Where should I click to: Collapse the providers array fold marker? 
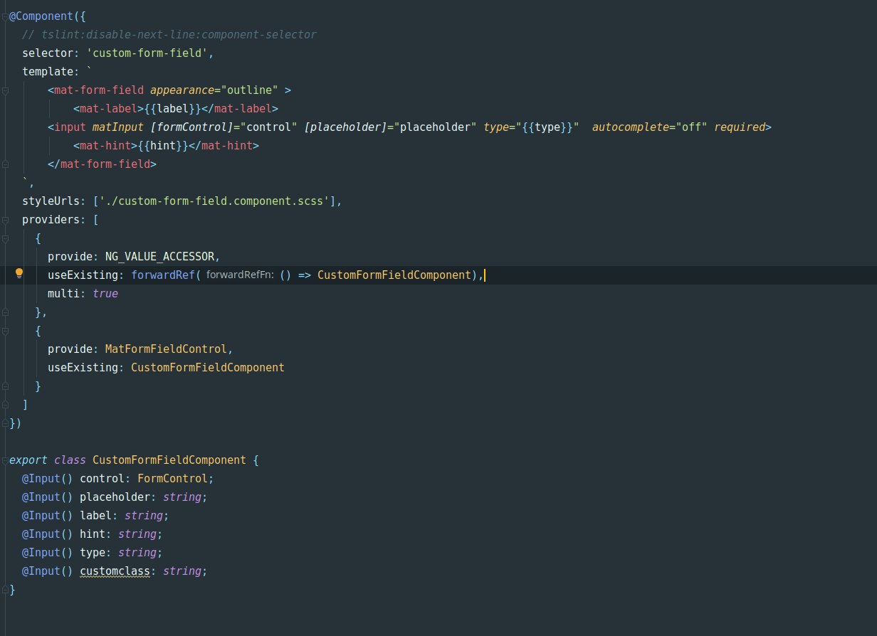5,220
